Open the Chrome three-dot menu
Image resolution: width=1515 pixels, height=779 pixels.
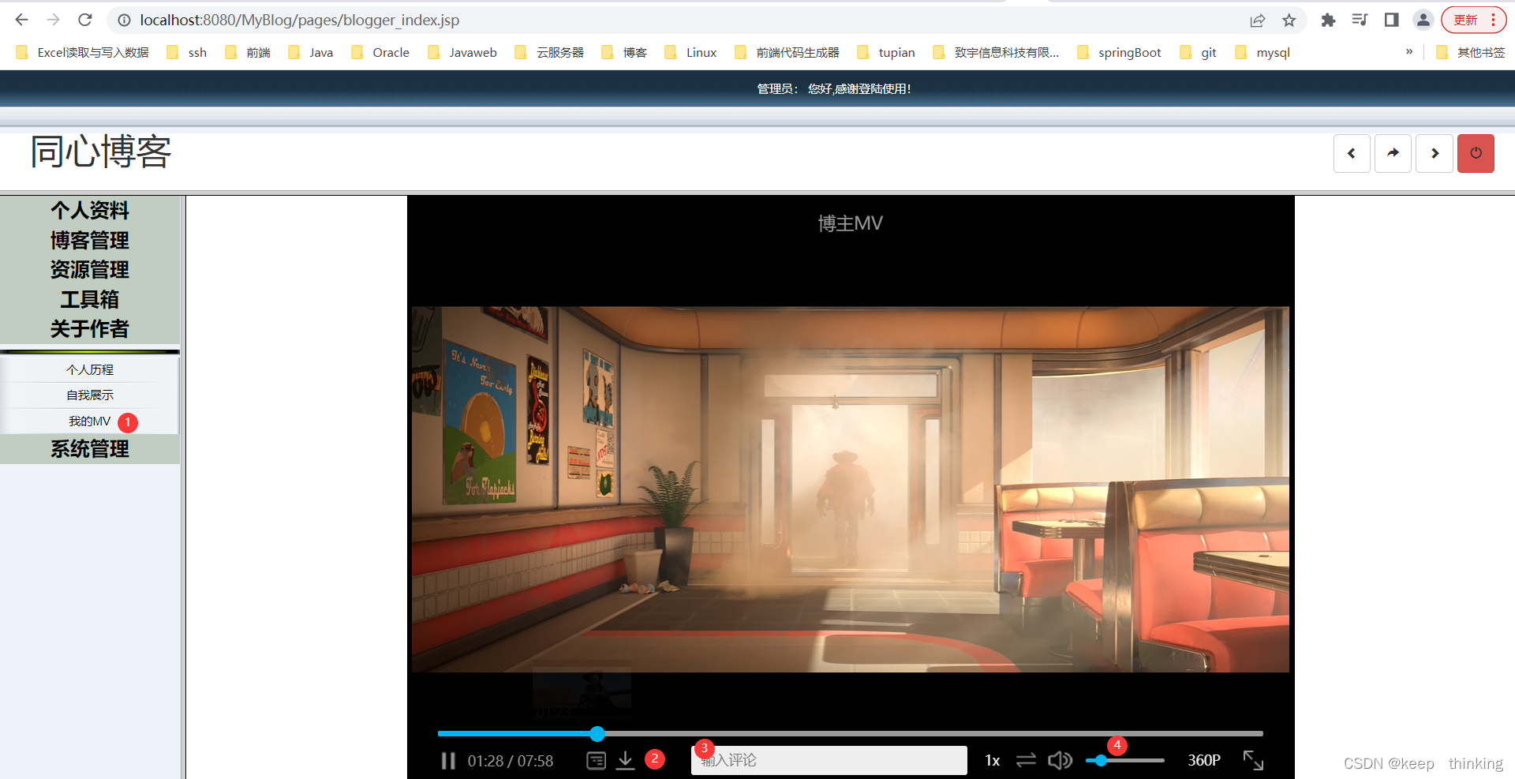[1494, 20]
